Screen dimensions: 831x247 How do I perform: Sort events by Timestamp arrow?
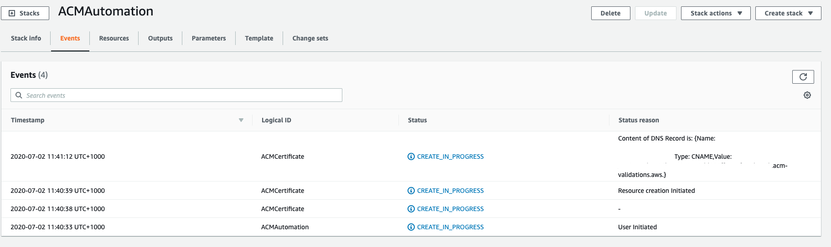pyautogui.click(x=241, y=120)
